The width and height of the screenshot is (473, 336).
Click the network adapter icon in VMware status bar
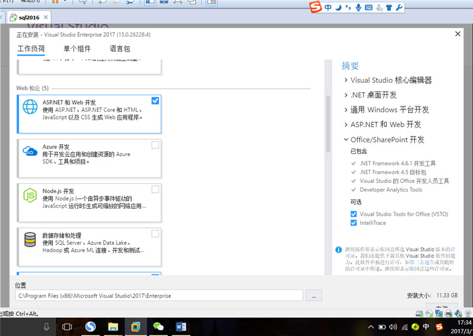click(439, 314)
